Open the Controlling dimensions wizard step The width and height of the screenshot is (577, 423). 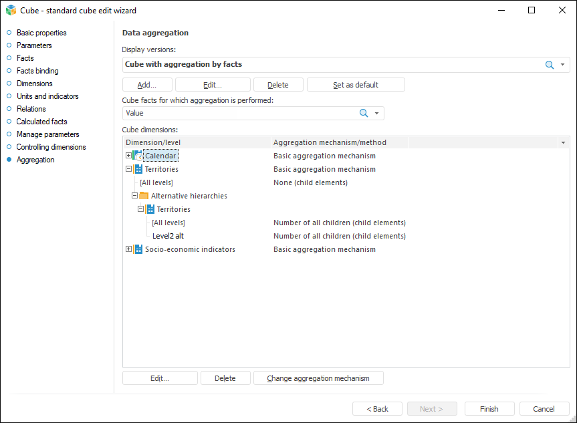(x=51, y=147)
